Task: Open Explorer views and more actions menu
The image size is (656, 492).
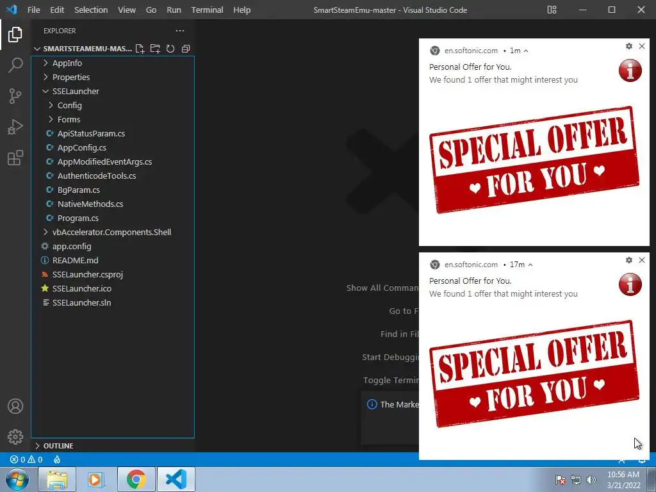Action: click(180, 31)
